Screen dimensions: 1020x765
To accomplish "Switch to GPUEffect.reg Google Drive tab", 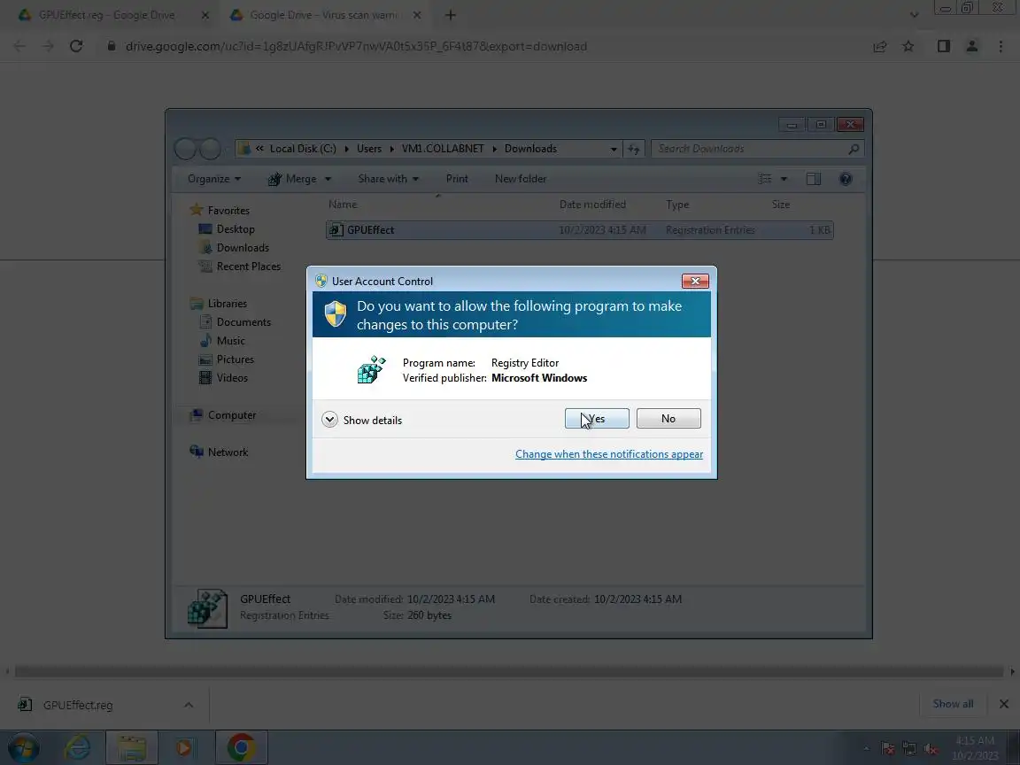I will (106, 15).
